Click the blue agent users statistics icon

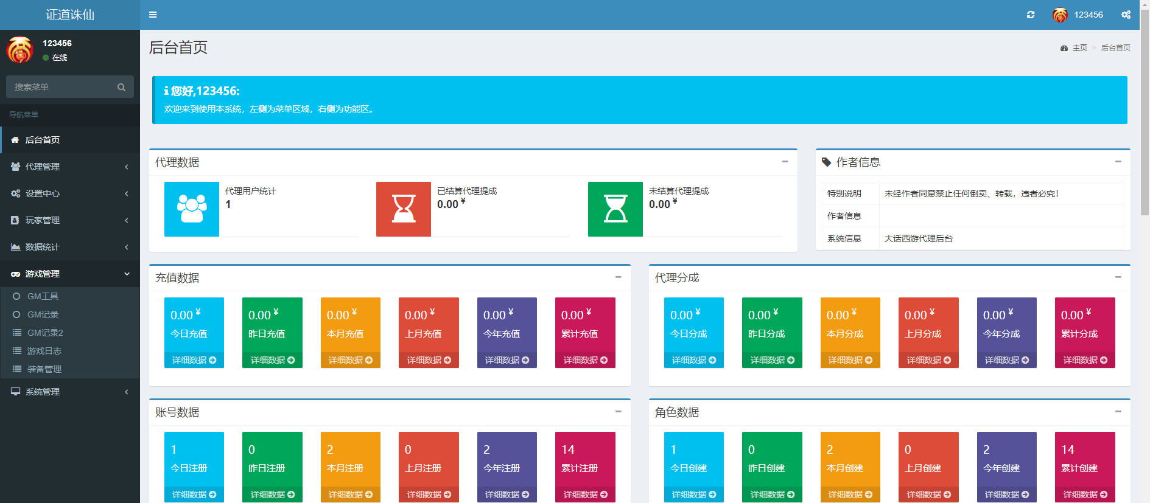point(192,209)
